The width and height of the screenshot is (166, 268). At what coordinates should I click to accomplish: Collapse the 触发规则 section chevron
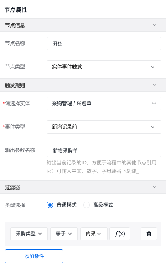point(154,85)
